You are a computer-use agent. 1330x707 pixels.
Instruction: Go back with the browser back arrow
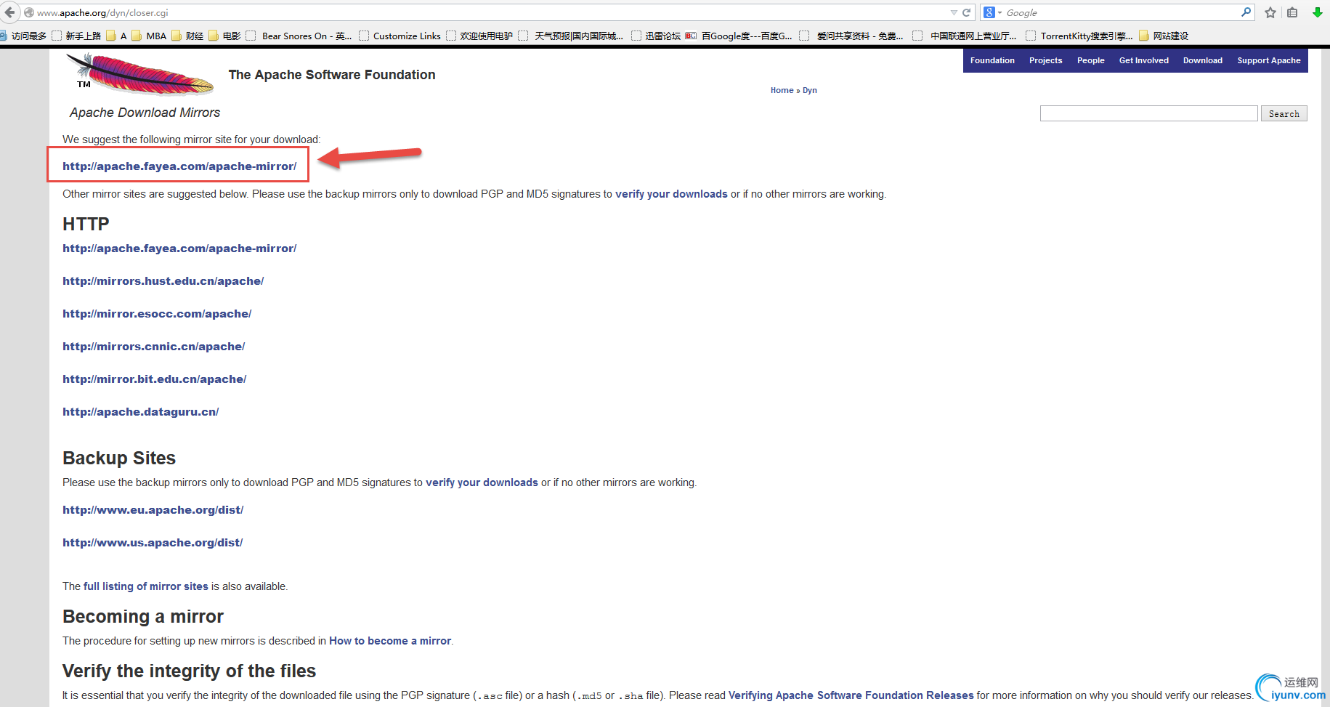pyautogui.click(x=9, y=12)
